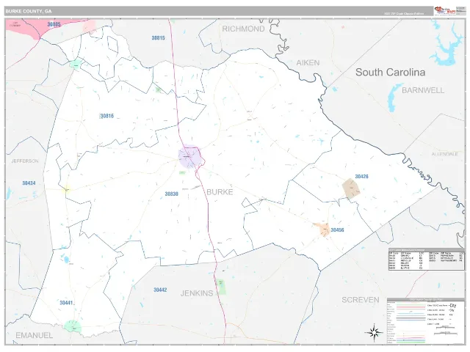
Task: Click ZIP code label 30434
Action: (x=29, y=183)
